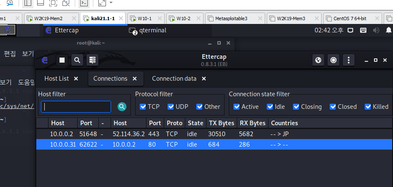Image resolution: width=393 pixels, height=187 pixels.
Task: Select the 10.0.0.2 port 51648 connection row
Action: pos(214,134)
